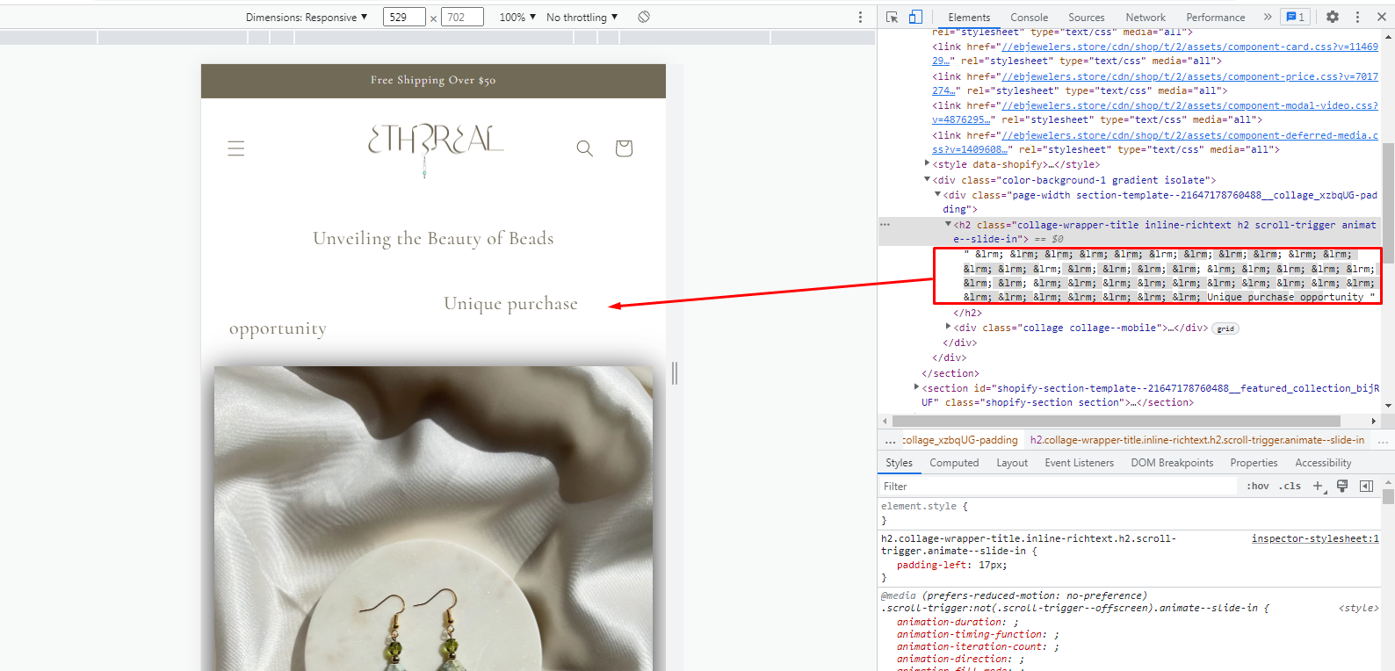Viewport: 1395px width, 671px height.
Task: Switch to the Sources tab
Action: pos(1086,17)
